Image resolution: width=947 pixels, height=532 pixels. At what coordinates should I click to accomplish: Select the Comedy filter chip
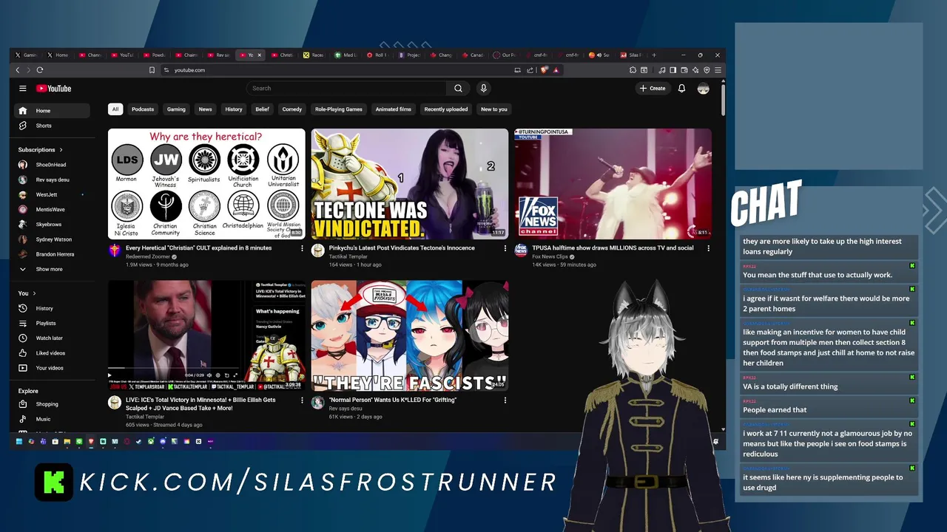click(291, 109)
